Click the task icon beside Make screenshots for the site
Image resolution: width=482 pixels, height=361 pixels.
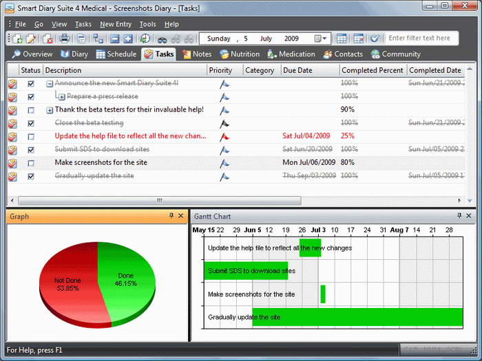click(x=12, y=164)
